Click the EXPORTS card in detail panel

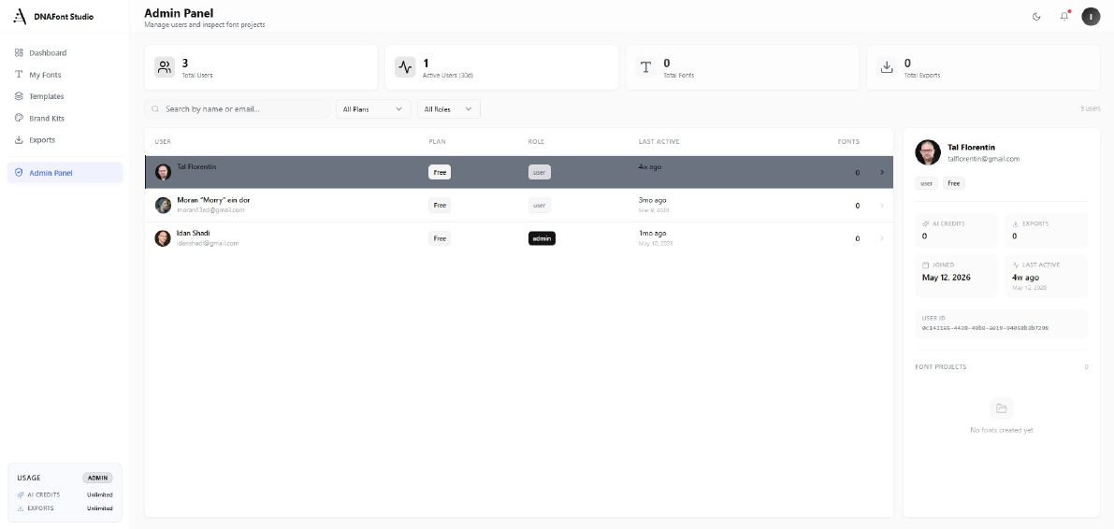click(1047, 230)
